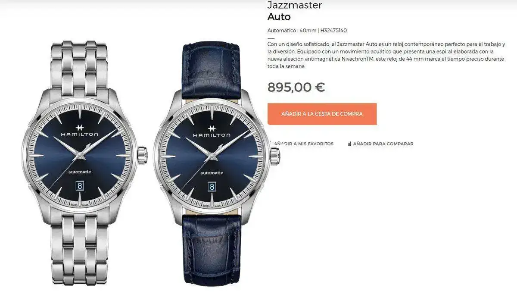
Task: Click the '40mm' size specification
Action: tap(308, 31)
